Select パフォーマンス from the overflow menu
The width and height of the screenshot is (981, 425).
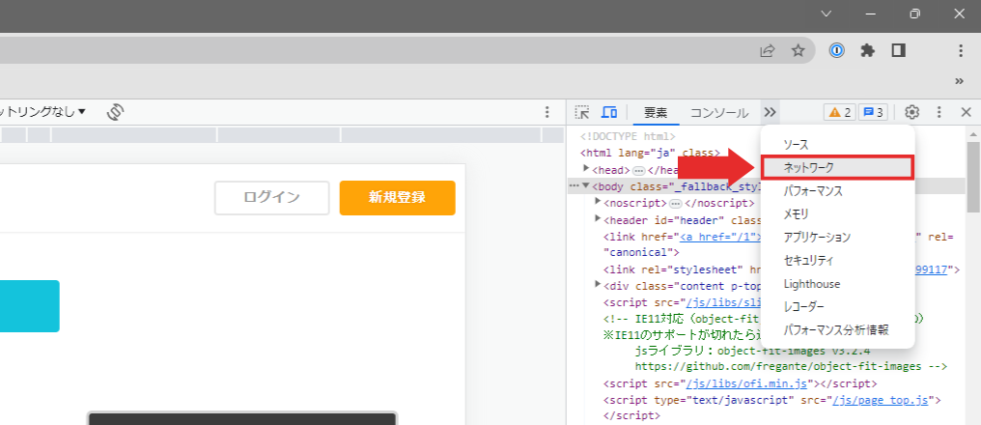tap(838, 191)
